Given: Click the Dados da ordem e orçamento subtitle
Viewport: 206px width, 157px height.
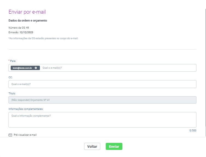Looking at the screenshot, I should 28,20.
